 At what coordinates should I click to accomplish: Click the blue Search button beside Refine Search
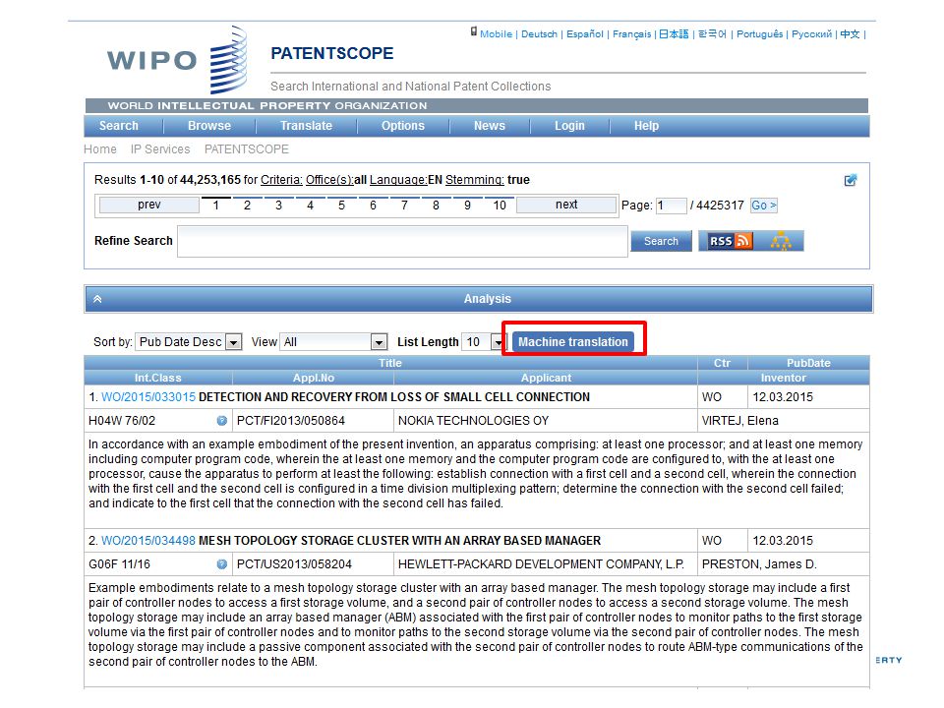coord(661,241)
